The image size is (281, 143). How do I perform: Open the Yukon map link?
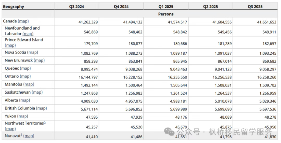click(23, 116)
